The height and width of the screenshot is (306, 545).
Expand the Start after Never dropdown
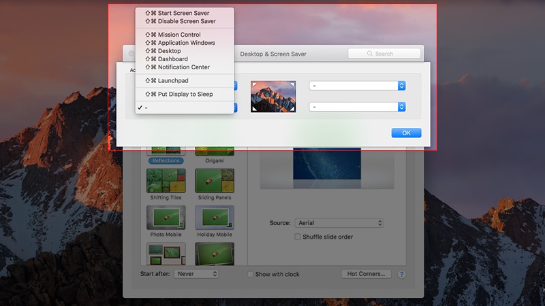196,273
